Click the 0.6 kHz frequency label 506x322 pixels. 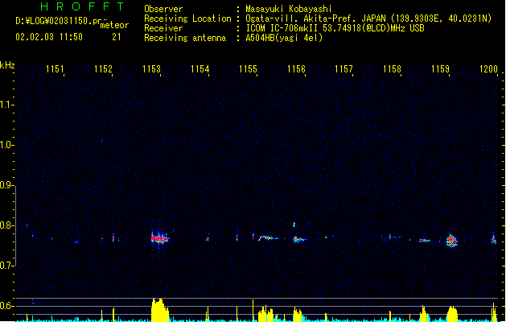tap(6, 306)
